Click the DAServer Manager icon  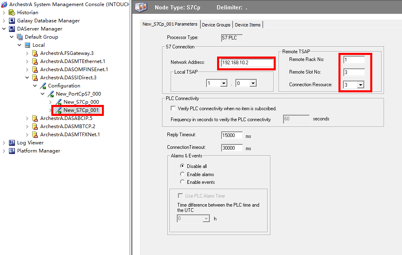pos(12,29)
